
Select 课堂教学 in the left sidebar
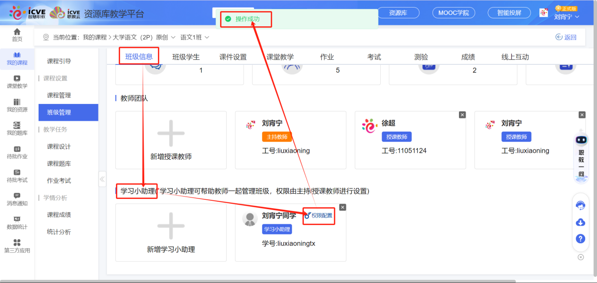(x=17, y=81)
